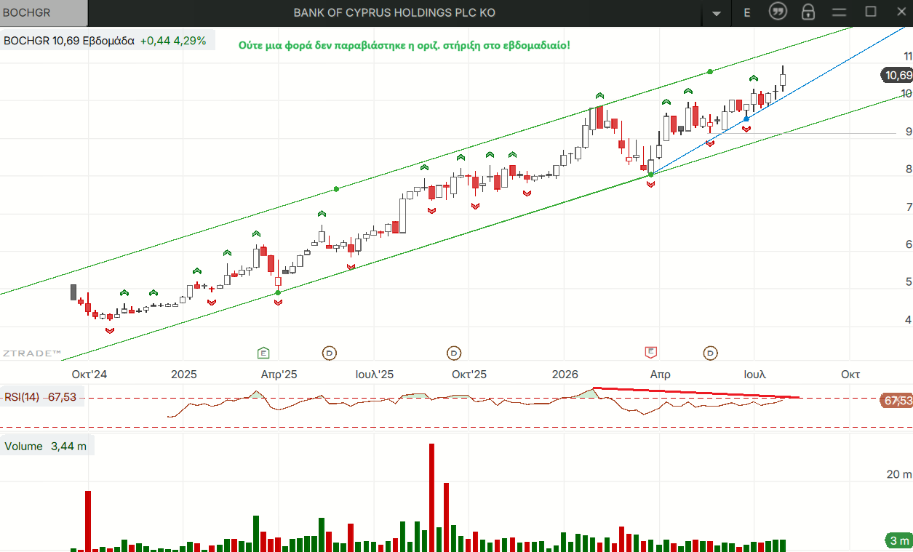The image size is (913, 552).
Task: Click the tallest red volume bar
Action: coord(431,497)
